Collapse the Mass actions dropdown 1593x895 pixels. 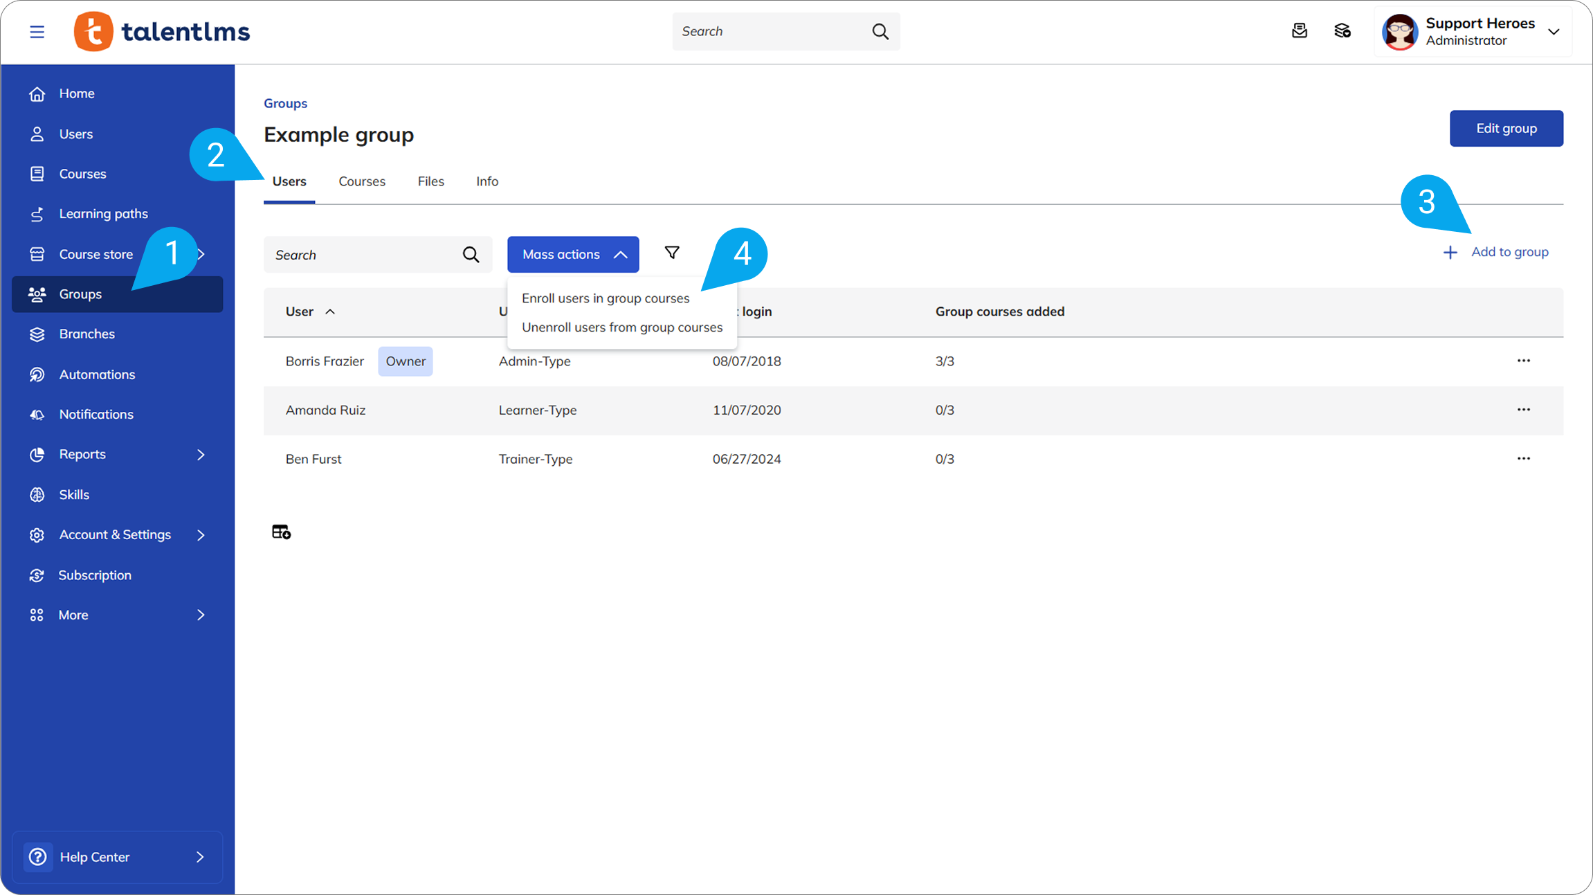573,254
